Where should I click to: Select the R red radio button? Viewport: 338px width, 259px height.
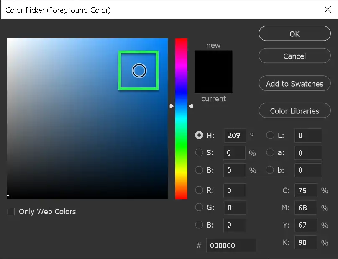click(199, 190)
